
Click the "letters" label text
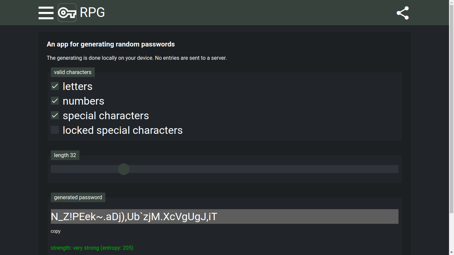click(x=77, y=86)
